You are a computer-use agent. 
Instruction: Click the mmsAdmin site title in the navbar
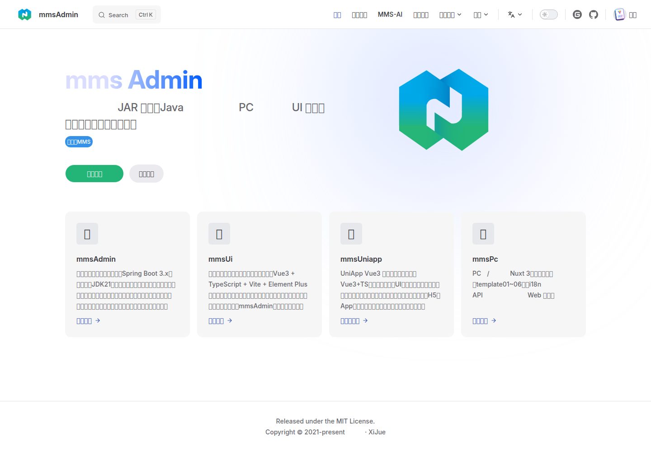click(58, 14)
